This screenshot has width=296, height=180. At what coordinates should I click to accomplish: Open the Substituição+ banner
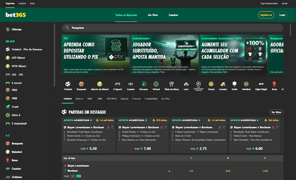(165, 55)
